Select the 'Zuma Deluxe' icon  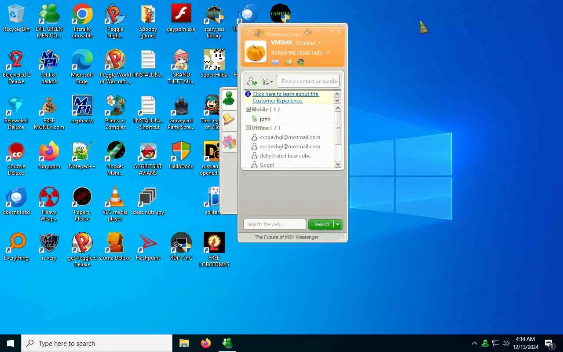point(115,247)
